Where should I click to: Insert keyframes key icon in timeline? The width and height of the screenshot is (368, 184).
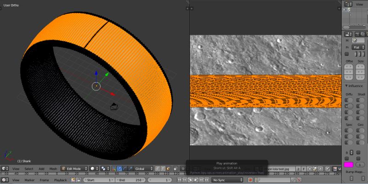[293, 180]
